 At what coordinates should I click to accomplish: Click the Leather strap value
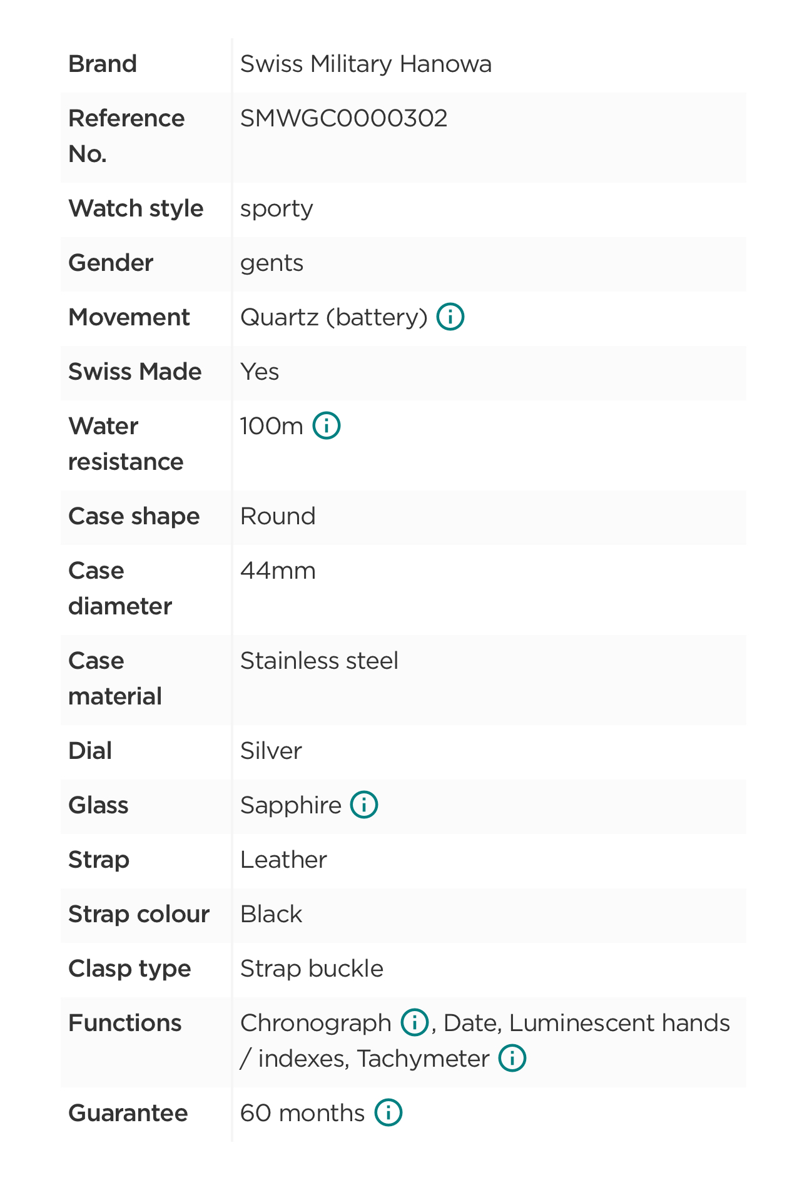coord(283,860)
